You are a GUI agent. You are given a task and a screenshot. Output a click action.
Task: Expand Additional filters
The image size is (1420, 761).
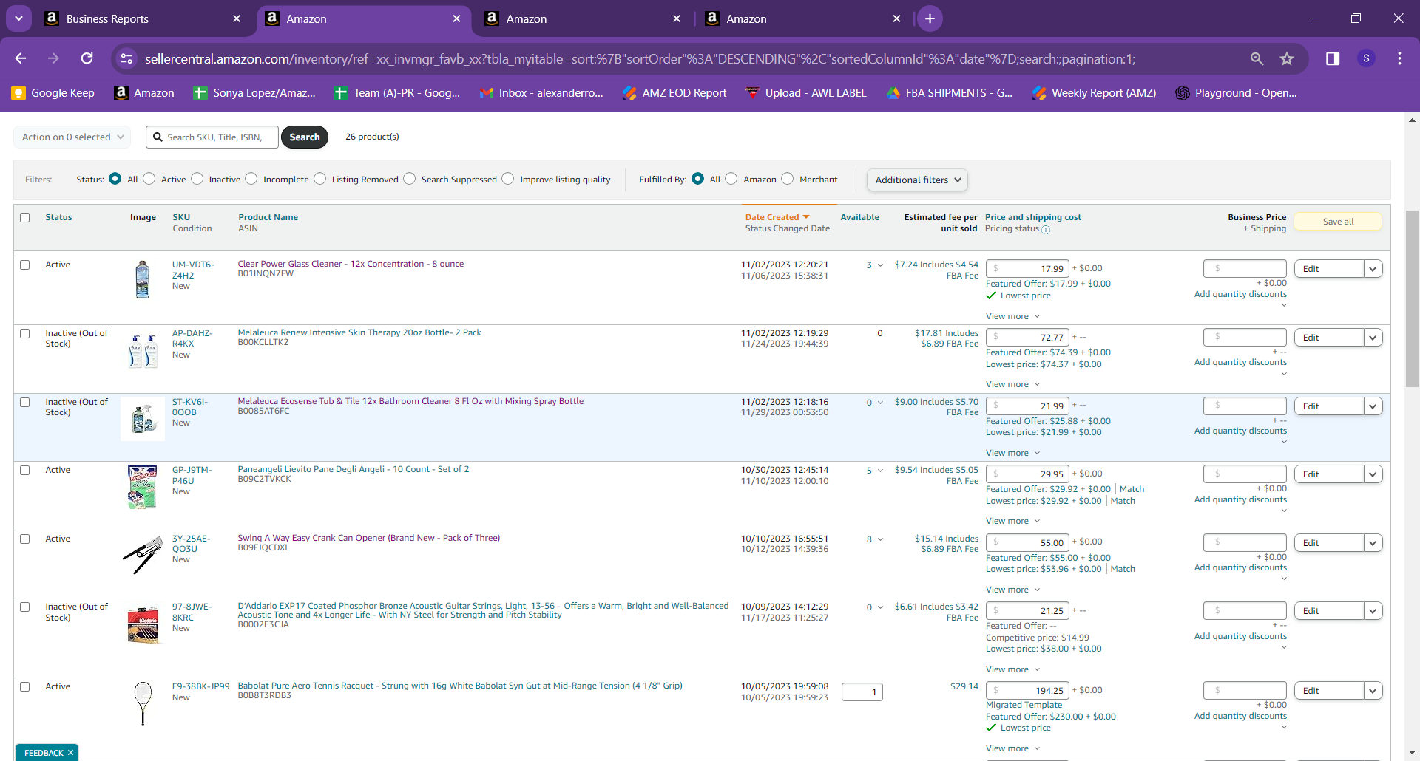[x=917, y=180]
